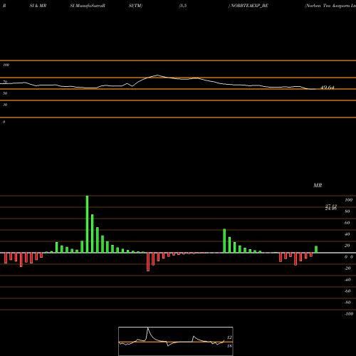The width and height of the screenshot is (356, 356).
Task: Click the 100 label on the RSI axis
Action: (x=6, y=65)
